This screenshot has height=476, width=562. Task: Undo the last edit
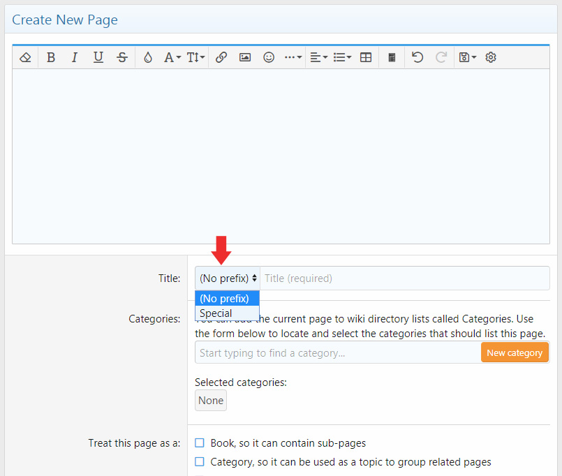click(x=417, y=57)
